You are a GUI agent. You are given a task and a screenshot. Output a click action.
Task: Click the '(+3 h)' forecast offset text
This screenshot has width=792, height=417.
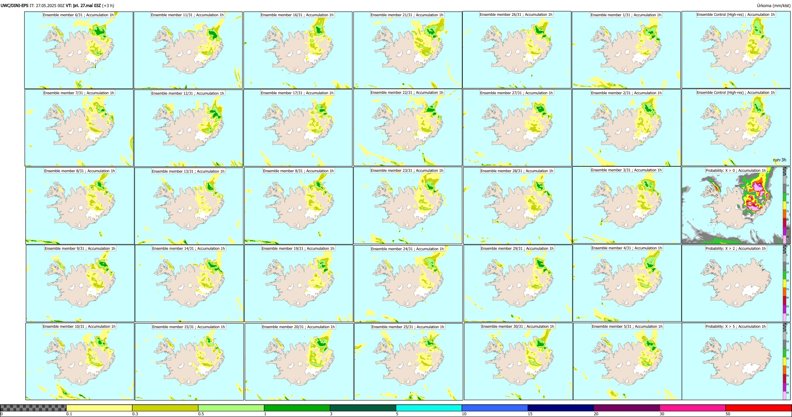(x=108, y=6)
